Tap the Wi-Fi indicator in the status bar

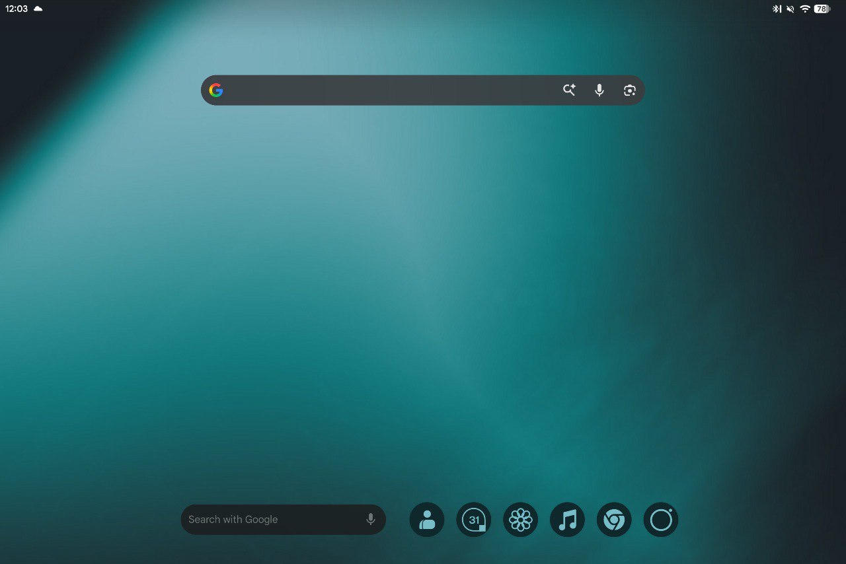[804, 9]
